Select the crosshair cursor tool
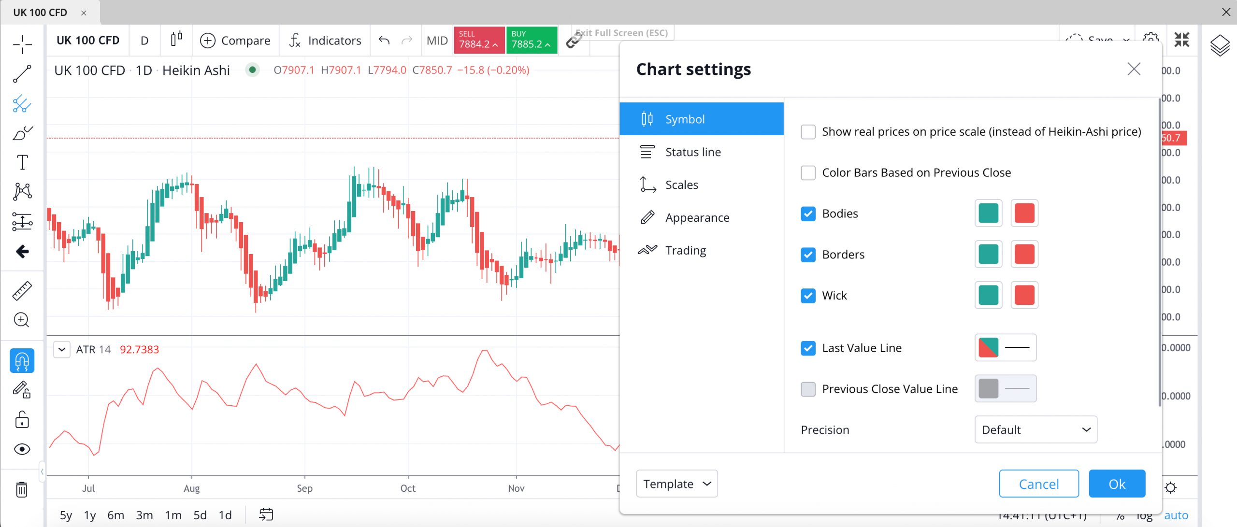 pos(22,44)
